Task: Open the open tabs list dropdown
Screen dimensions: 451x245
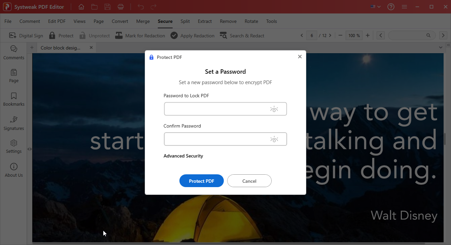Action: coord(441,47)
